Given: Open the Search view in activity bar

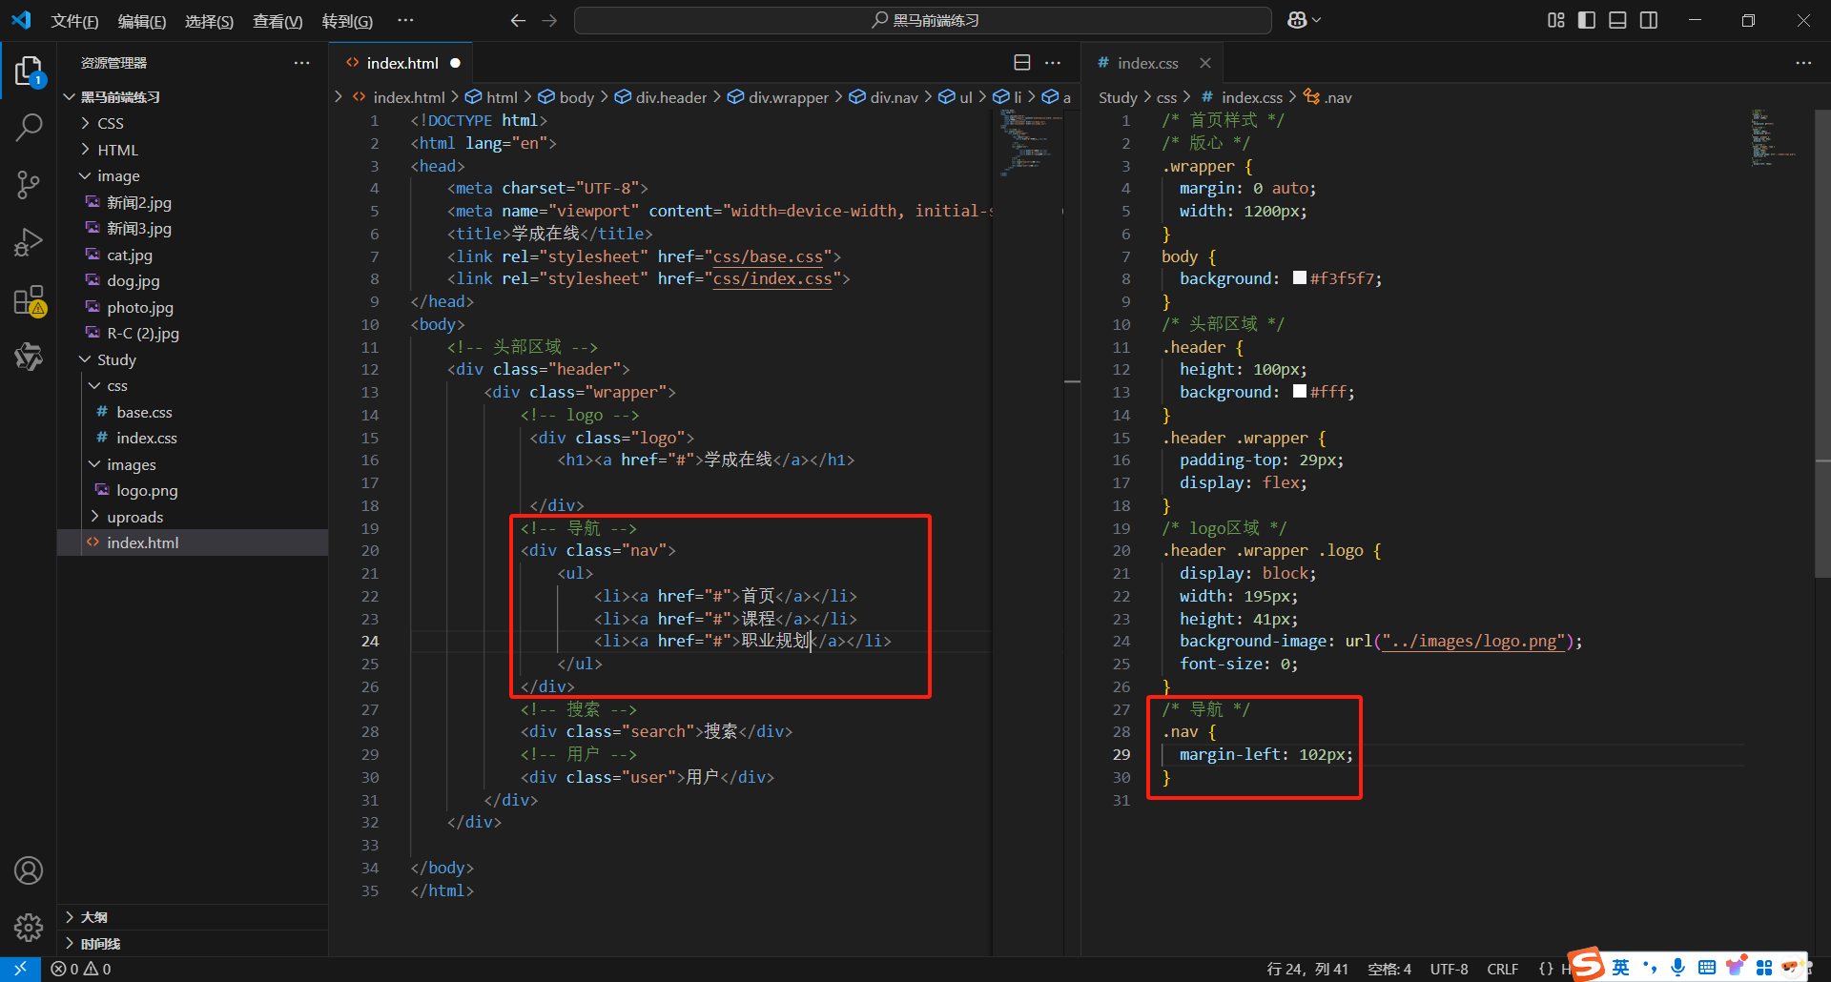Looking at the screenshot, I should point(29,127).
